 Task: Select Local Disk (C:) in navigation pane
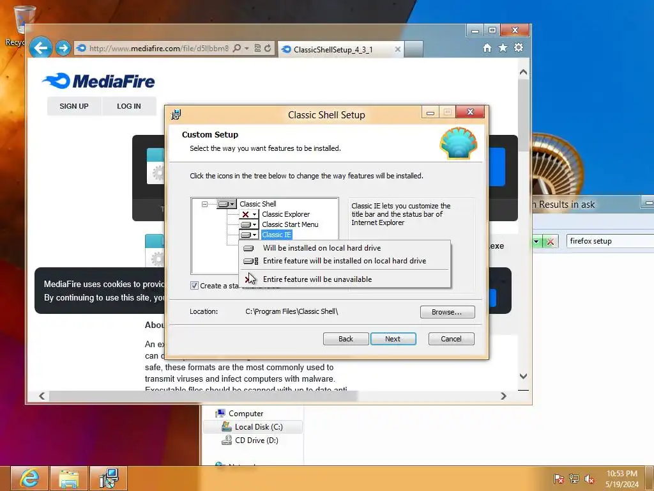[x=252, y=426]
